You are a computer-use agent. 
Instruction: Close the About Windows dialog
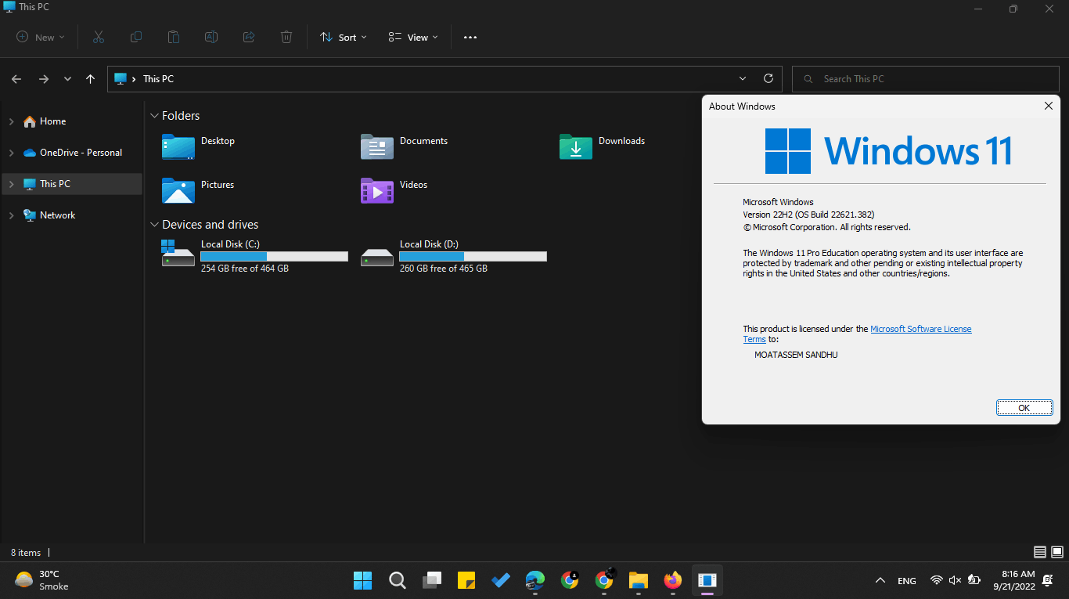1049,106
